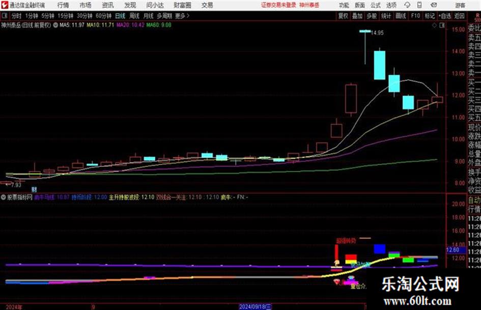Viewport: 481px width, 310px height.
Task: Click the 游客 user account label
Action: (x=460, y=5)
